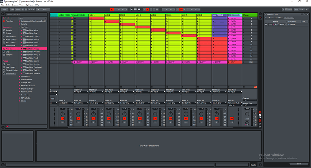Select the Audio Effects category icon
The image size is (311, 168).
[4, 40]
